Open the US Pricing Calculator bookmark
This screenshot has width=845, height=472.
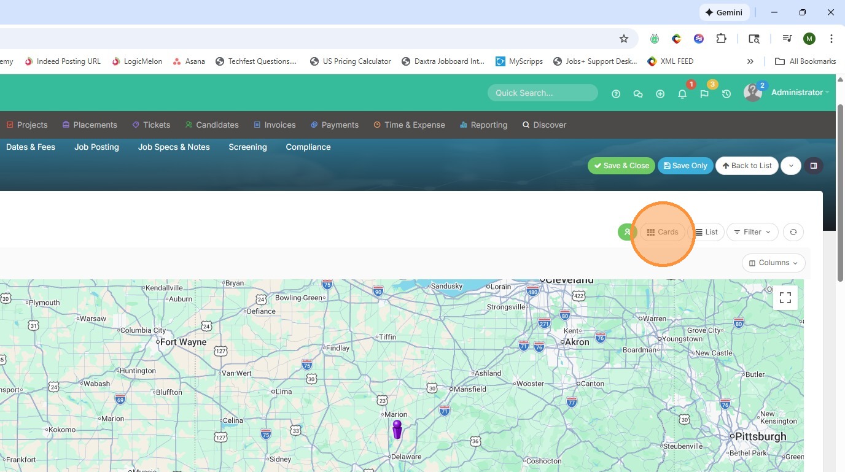351,61
